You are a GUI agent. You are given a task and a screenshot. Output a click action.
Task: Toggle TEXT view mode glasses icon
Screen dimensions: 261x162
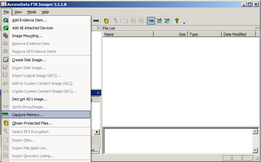tap(159, 21)
